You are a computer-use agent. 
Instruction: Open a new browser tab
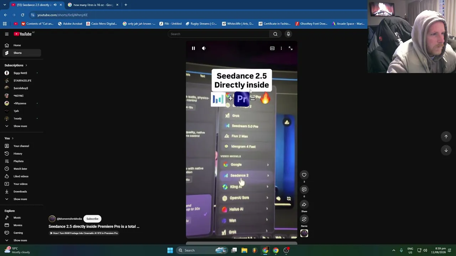pos(126,5)
